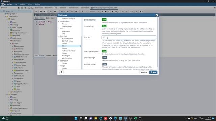Click the Casts node icon under first database

(x=11, y=22)
